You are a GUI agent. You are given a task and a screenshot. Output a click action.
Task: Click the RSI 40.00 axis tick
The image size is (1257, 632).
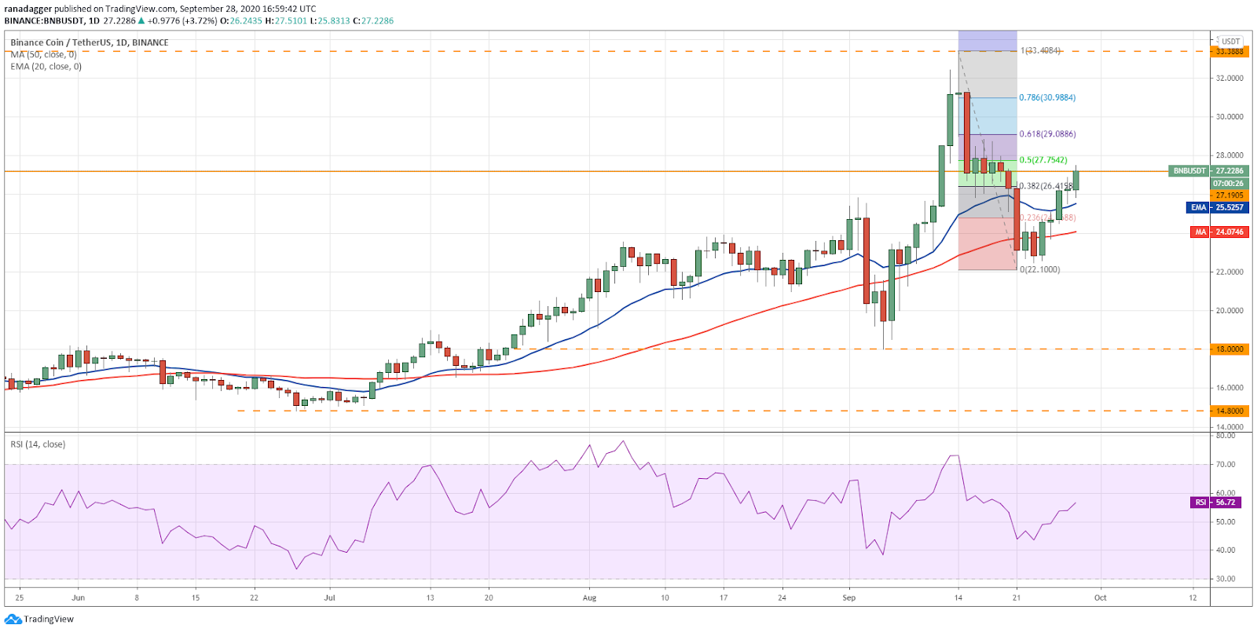tap(1226, 550)
